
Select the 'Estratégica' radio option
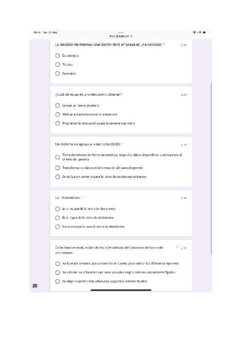pyautogui.click(x=57, y=55)
